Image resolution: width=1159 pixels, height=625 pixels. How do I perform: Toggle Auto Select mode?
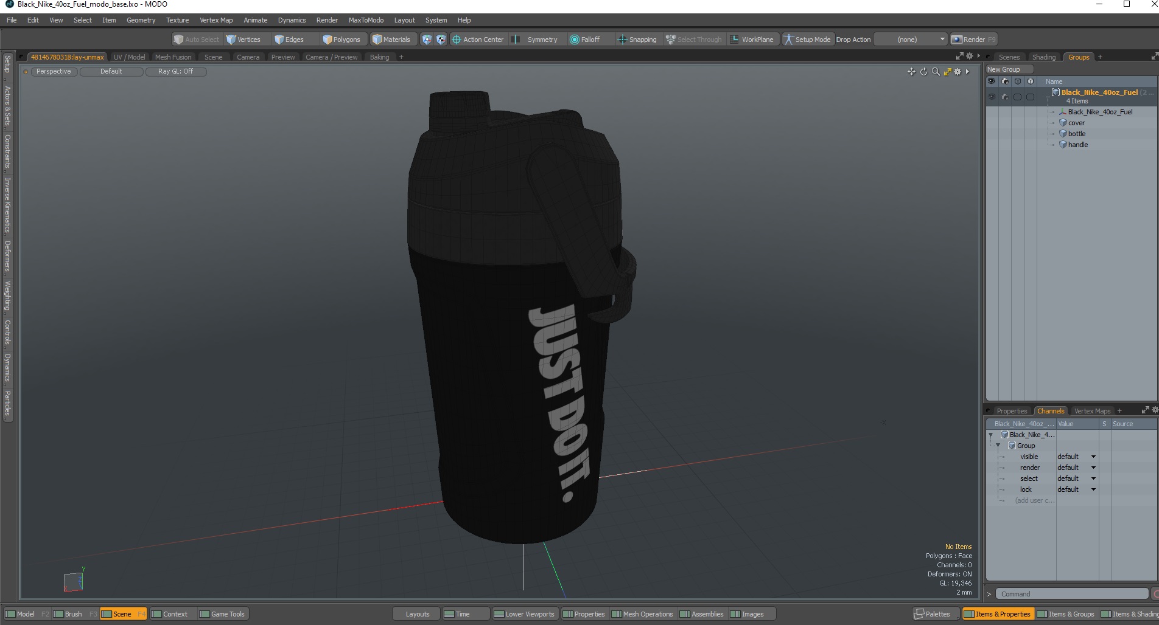tap(197, 40)
